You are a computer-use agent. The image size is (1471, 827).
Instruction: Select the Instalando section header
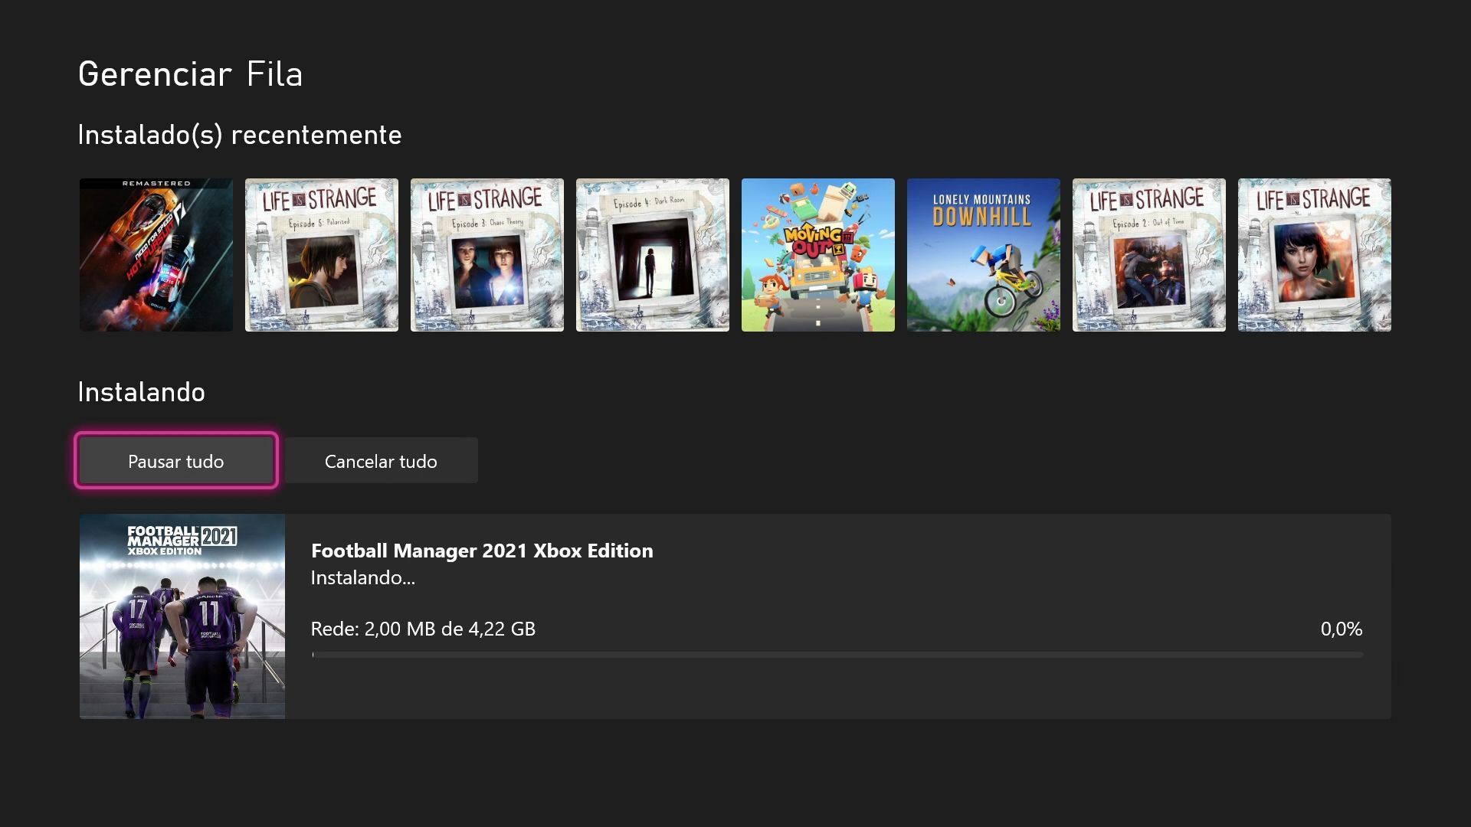[140, 391]
